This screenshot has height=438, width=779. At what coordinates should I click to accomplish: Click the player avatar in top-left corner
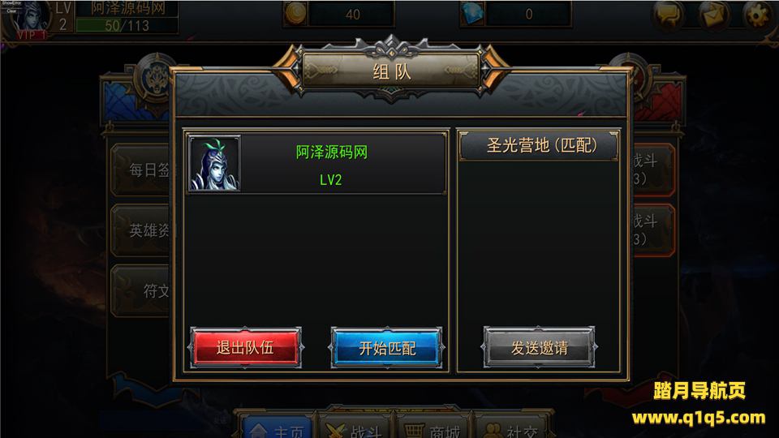point(29,18)
